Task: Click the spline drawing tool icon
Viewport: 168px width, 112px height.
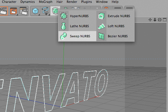Action: tap(45, 11)
